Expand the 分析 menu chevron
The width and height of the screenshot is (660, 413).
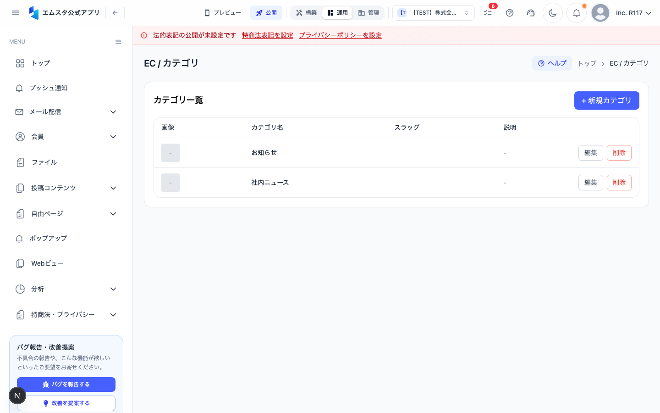(x=113, y=289)
